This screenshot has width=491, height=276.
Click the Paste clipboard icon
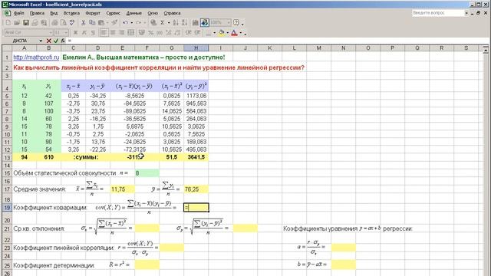[x=101, y=22]
